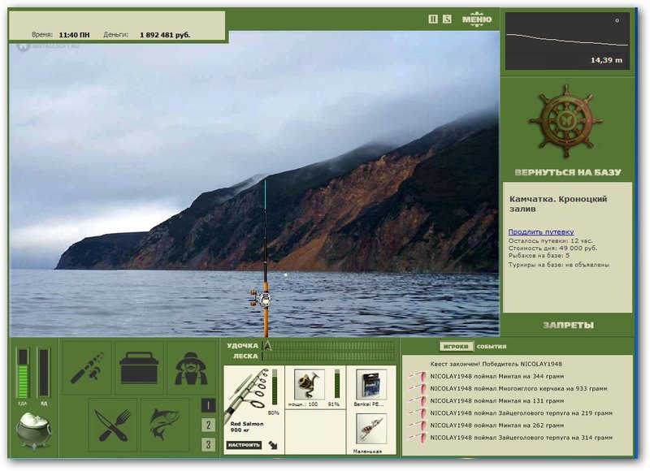Click the ship steering wheel icon
Viewport: 650px width, 471px height.
[566, 122]
